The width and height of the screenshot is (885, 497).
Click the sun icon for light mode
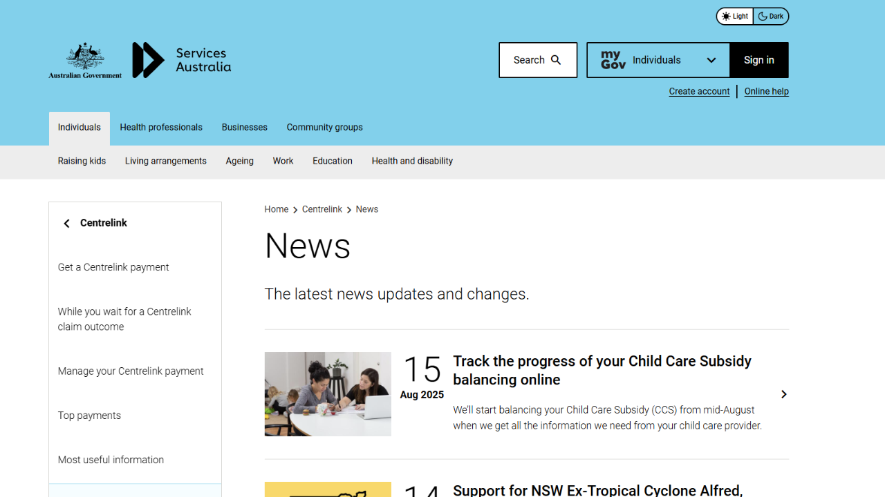(x=726, y=17)
